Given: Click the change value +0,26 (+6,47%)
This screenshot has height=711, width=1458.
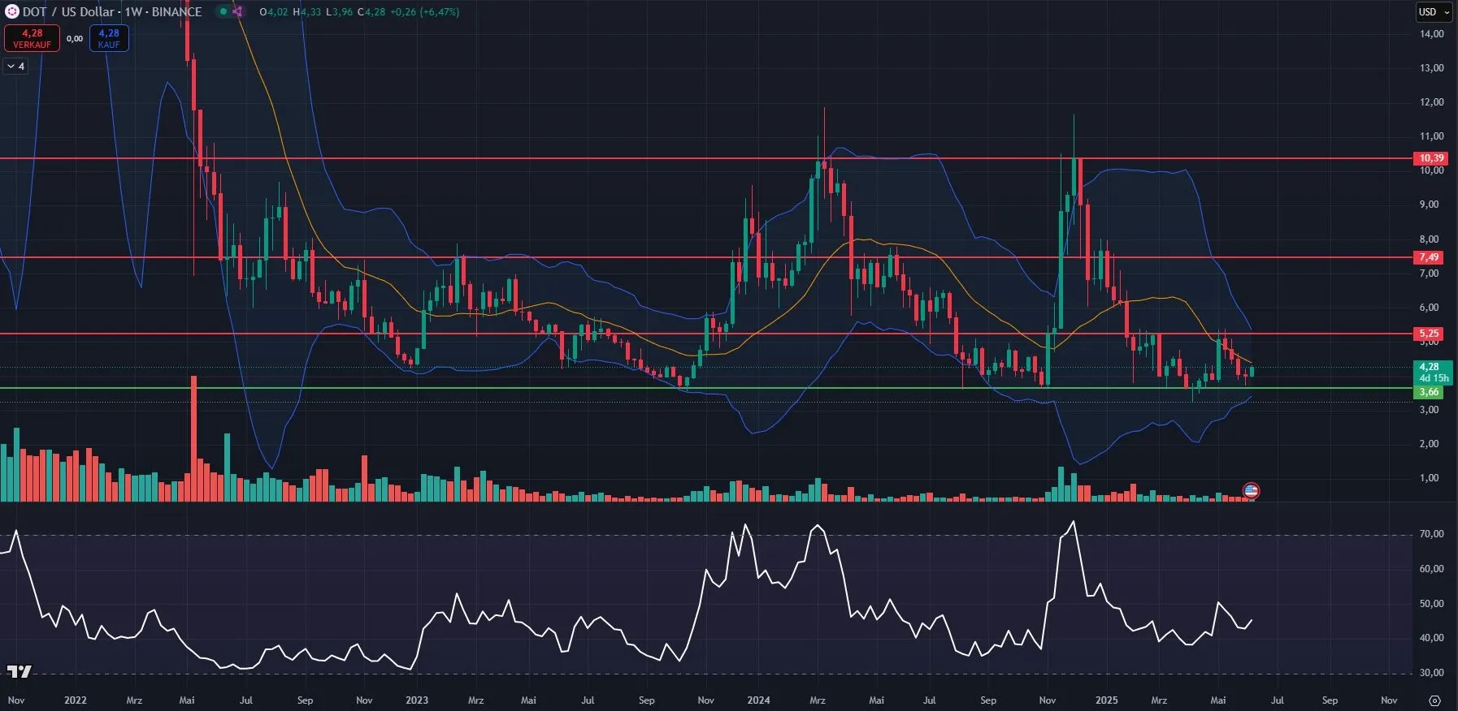Looking at the screenshot, I should (425, 12).
